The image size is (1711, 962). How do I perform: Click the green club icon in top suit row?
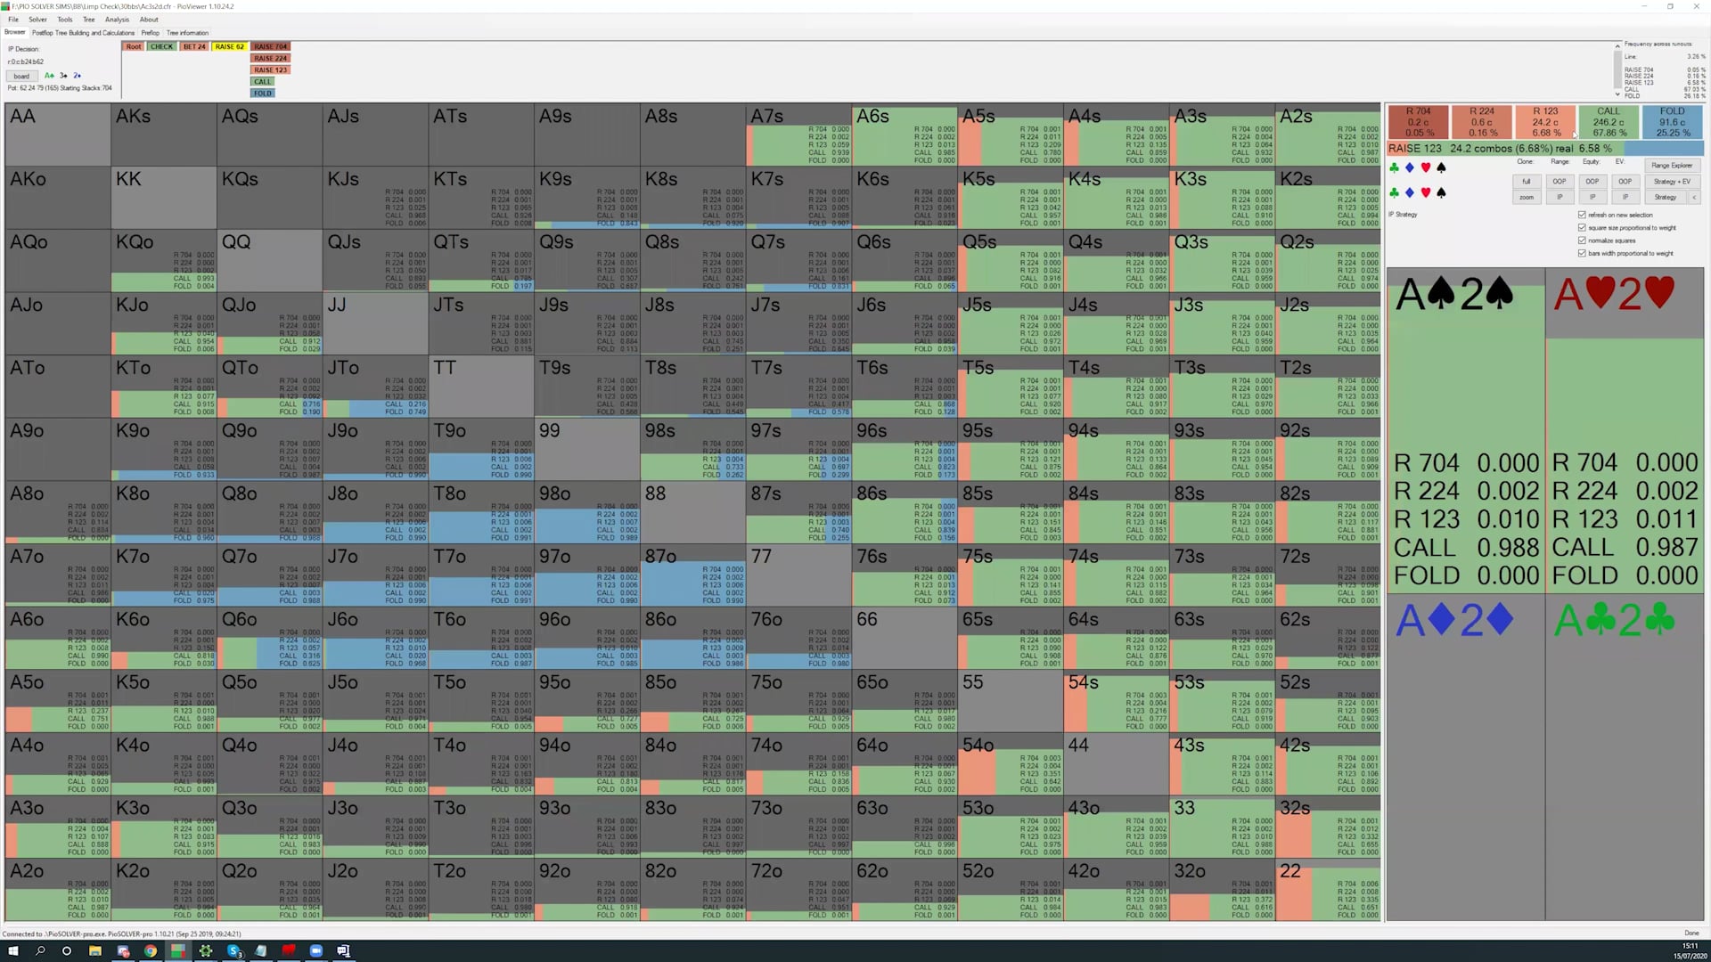click(1394, 167)
